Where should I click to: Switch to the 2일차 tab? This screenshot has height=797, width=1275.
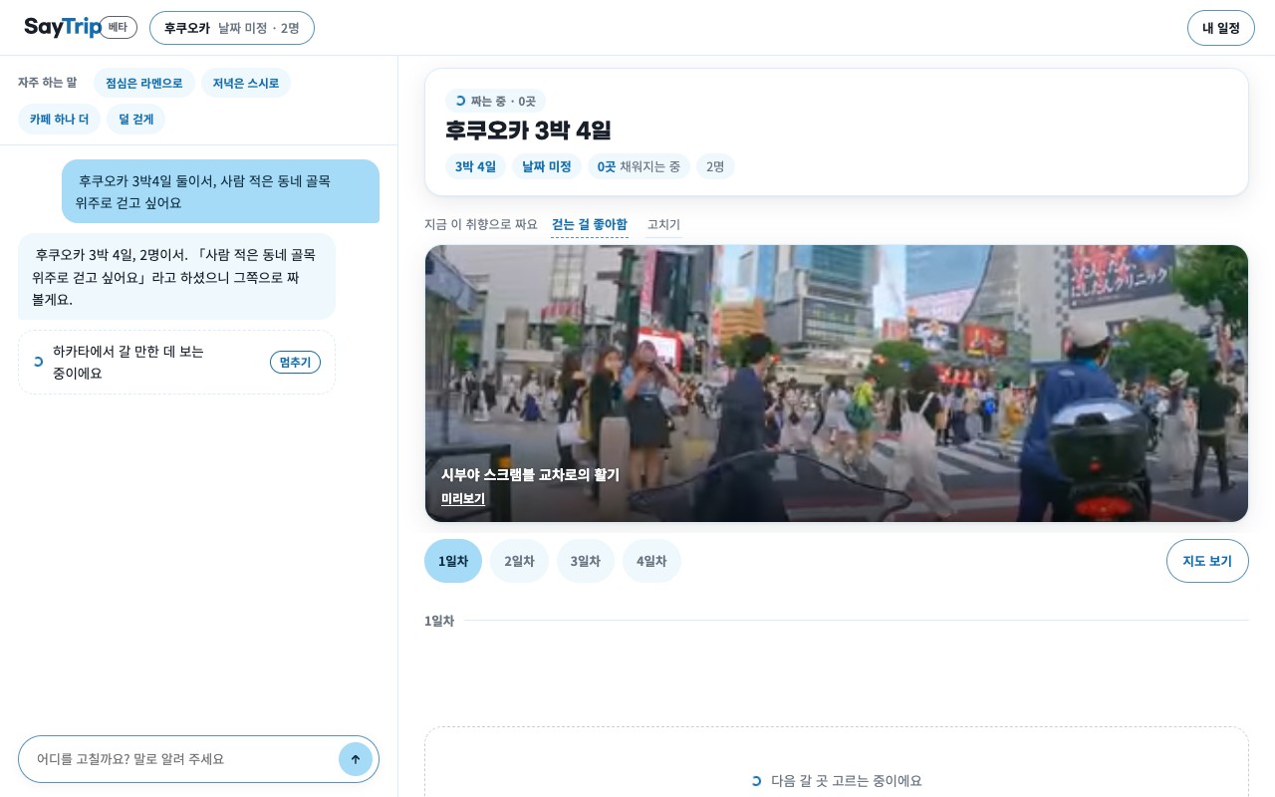[x=519, y=561]
